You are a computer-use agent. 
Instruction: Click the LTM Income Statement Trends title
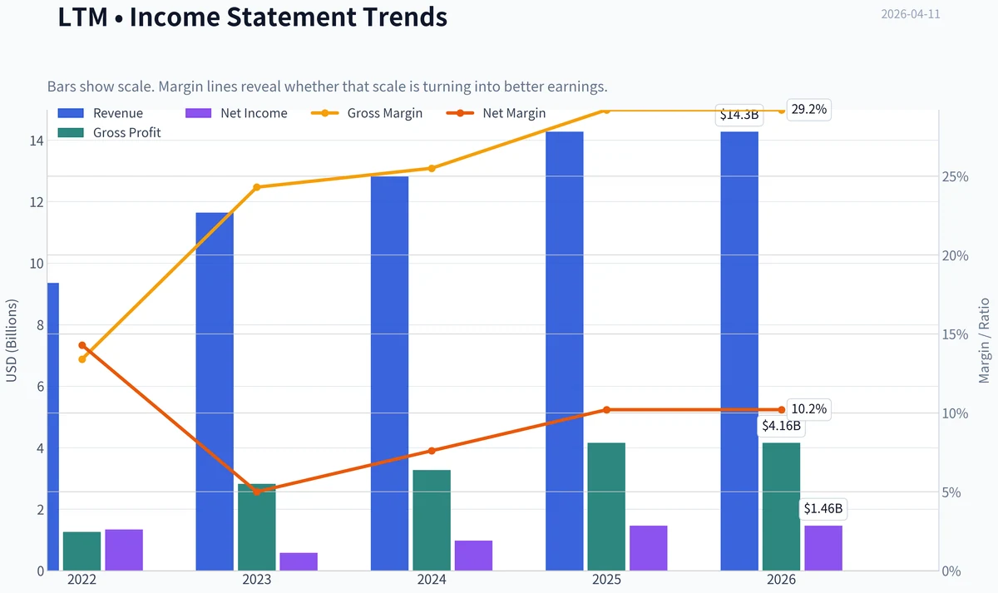click(252, 17)
